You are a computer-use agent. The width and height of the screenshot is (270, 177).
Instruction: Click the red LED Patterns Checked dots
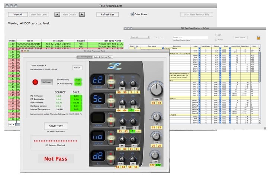click(x=55, y=141)
